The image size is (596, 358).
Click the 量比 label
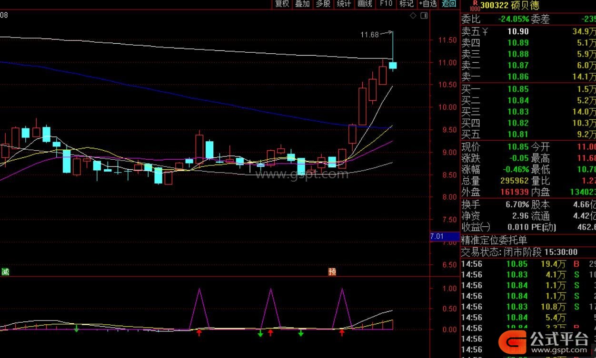[540, 181]
